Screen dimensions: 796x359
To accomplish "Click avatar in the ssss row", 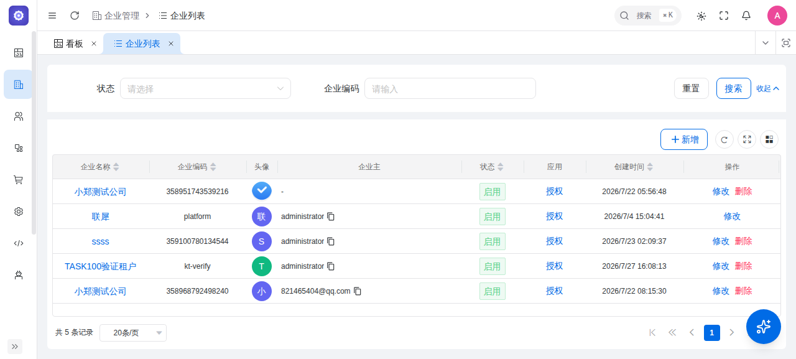I will click(262, 241).
